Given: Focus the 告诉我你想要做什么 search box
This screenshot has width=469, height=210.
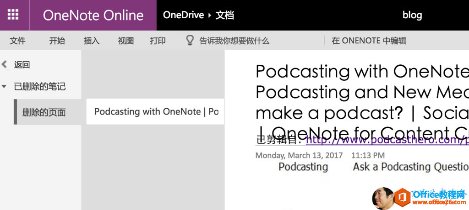Looking at the screenshot, I should pyautogui.click(x=234, y=41).
